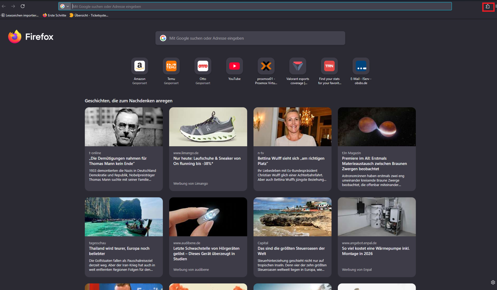Viewport: 497px width, 290px height.
Task: Click the back navigation arrow
Action: [4, 6]
